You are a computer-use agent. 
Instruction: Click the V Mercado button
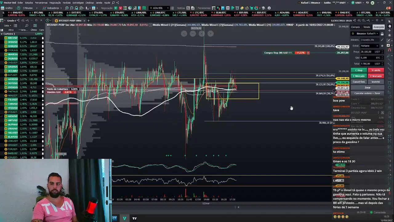[376, 76]
